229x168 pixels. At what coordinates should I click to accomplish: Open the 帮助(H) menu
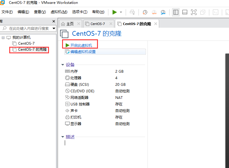pyautogui.click(x=98, y=12)
